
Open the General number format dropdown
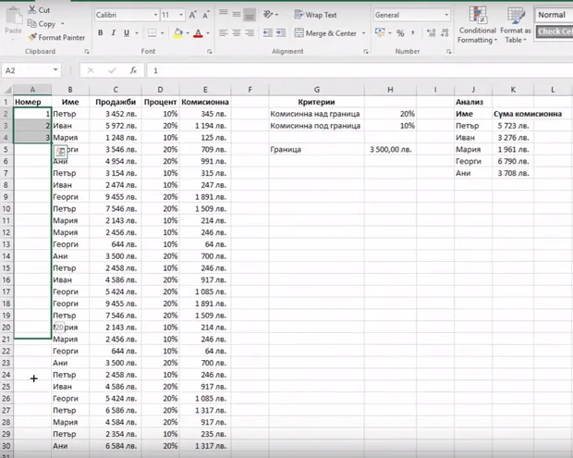coord(446,15)
